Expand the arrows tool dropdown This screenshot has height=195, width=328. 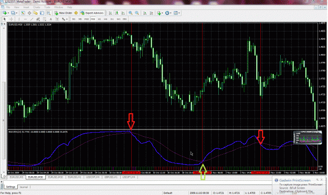67,19
